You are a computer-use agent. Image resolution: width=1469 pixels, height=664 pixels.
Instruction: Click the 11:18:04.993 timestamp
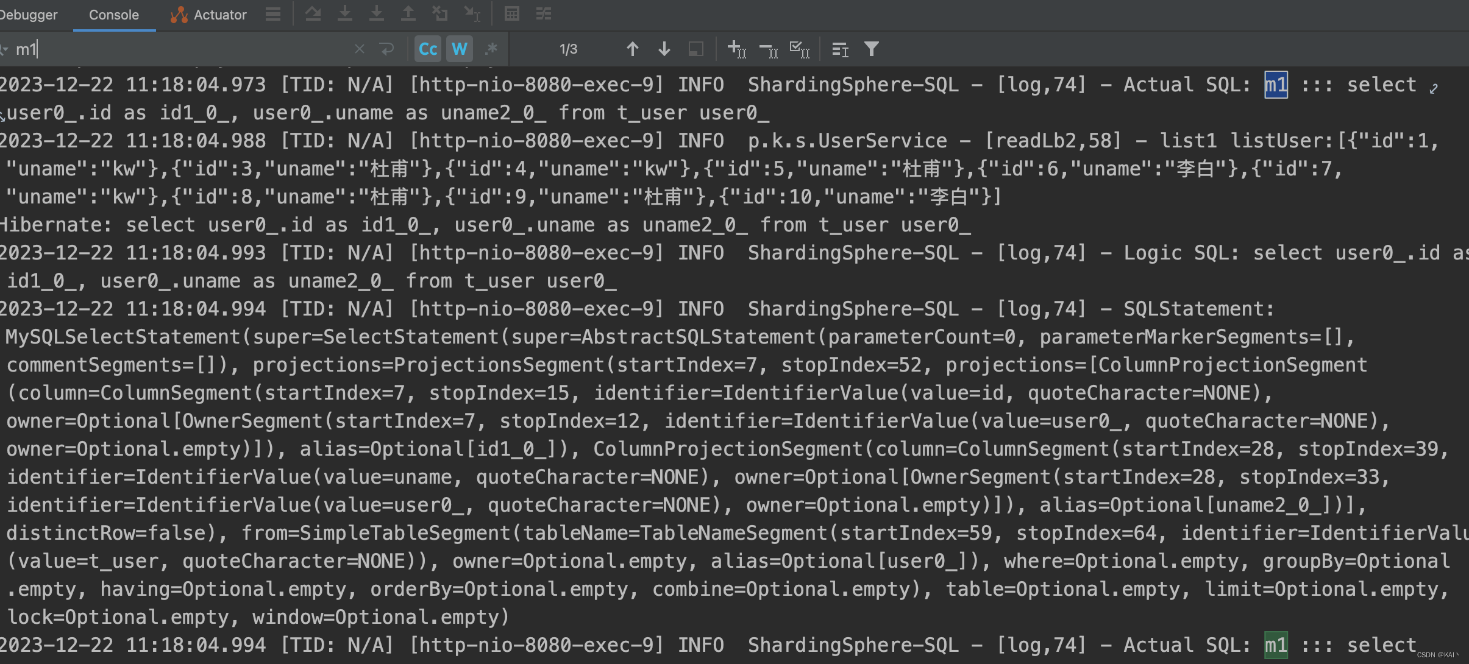[x=196, y=253]
